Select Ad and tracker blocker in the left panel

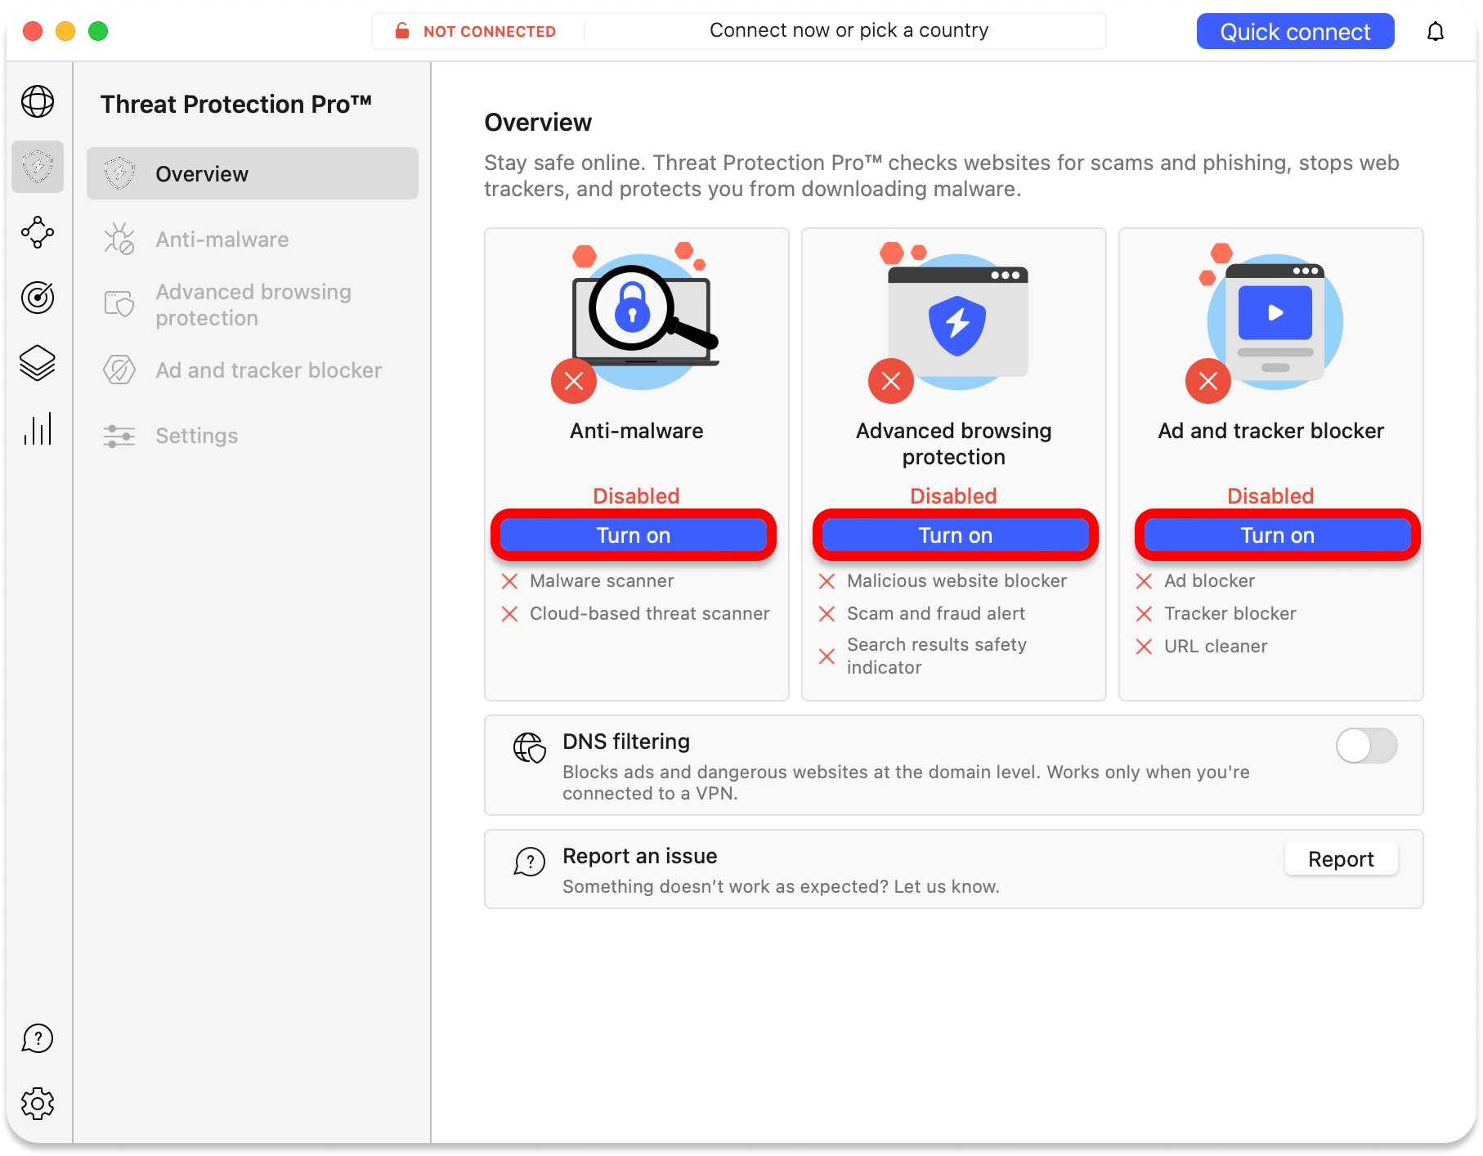[268, 370]
